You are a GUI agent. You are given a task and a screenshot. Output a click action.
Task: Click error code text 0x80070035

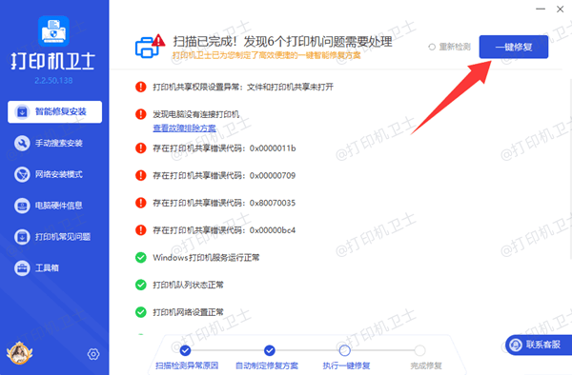click(273, 203)
